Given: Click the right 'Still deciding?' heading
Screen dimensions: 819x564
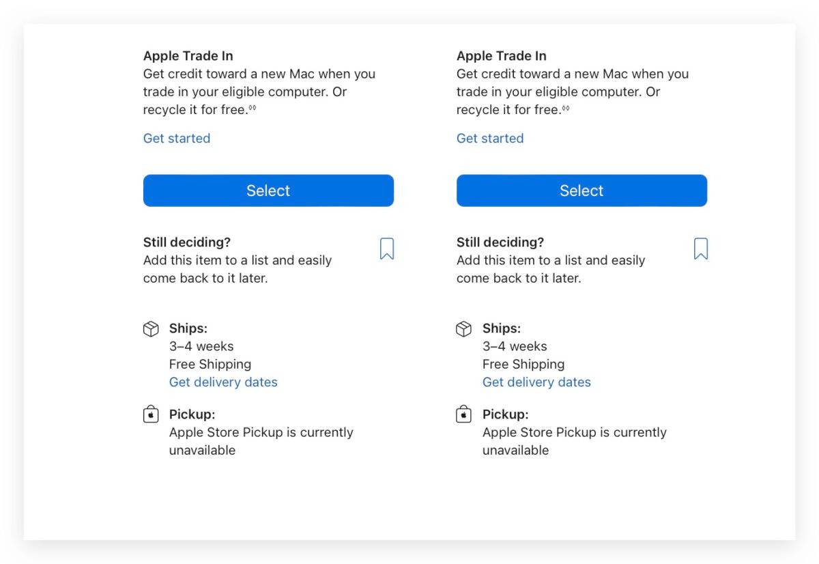Looking at the screenshot, I should coord(500,242).
